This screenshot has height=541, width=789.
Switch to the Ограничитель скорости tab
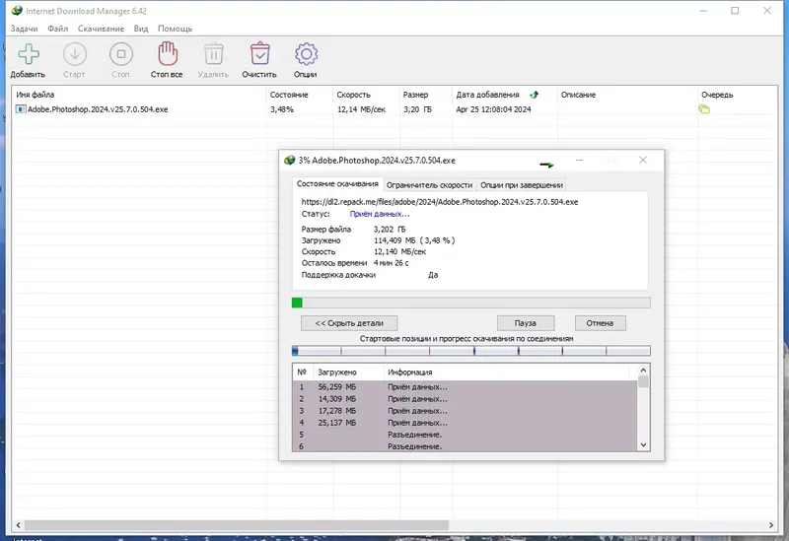[429, 185]
